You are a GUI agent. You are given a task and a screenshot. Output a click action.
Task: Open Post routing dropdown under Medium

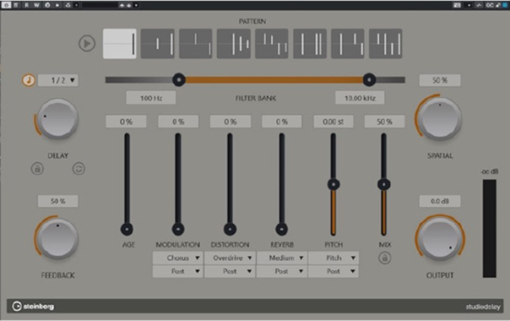(282, 271)
